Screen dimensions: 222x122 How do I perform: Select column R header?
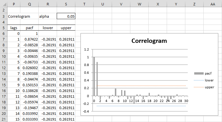click(48, 4)
